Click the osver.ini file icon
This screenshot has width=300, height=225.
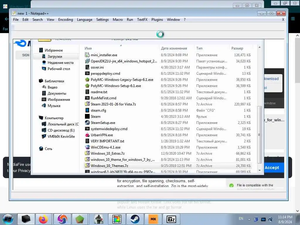click(87, 67)
